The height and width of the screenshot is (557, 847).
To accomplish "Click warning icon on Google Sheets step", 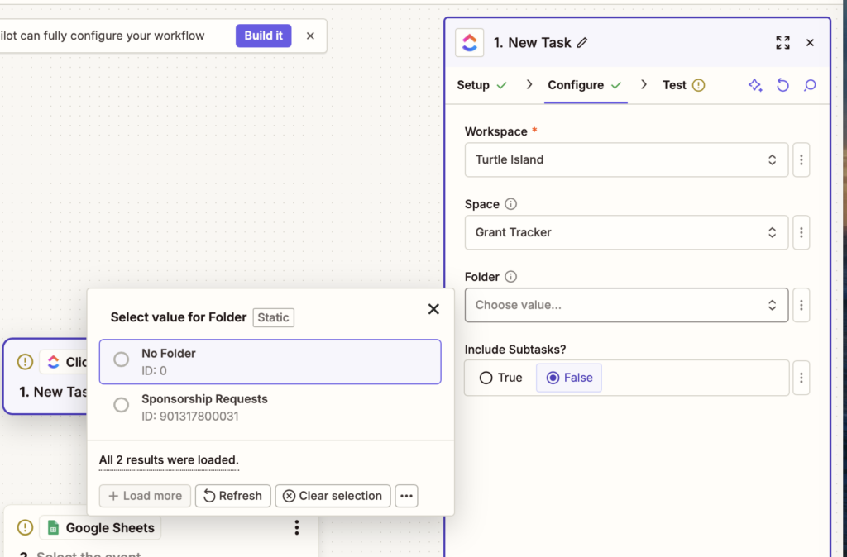I will click(25, 527).
